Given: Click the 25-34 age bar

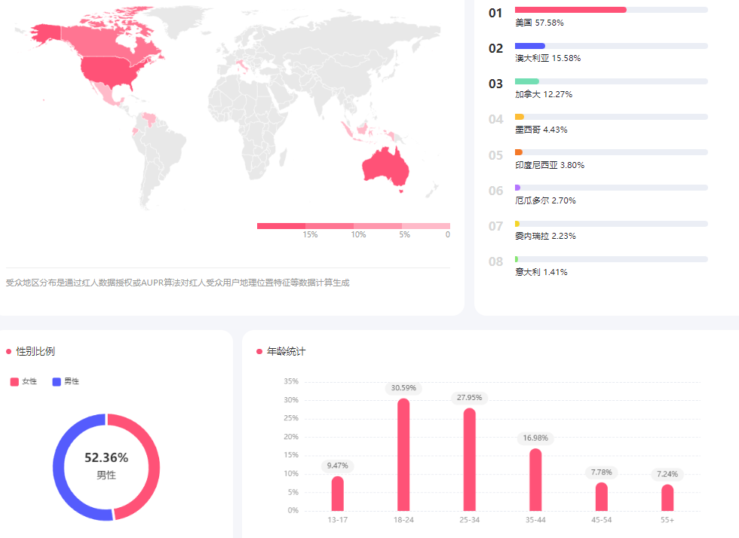Looking at the screenshot, I should [x=469, y=460].
